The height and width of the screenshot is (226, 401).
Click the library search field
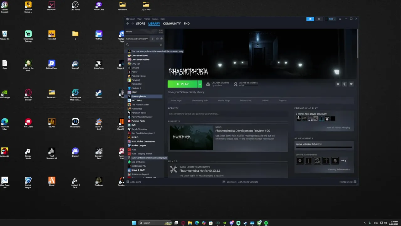coord(142,45)
